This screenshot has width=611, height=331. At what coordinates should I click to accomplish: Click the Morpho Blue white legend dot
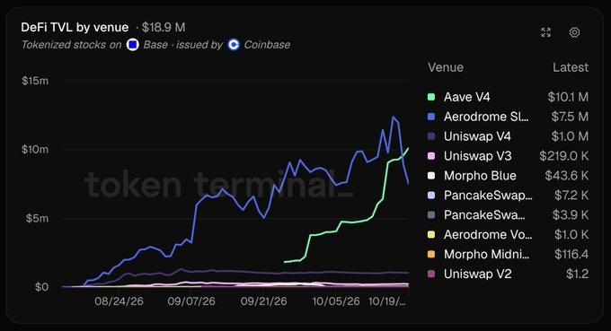click(x=431, y=176)
